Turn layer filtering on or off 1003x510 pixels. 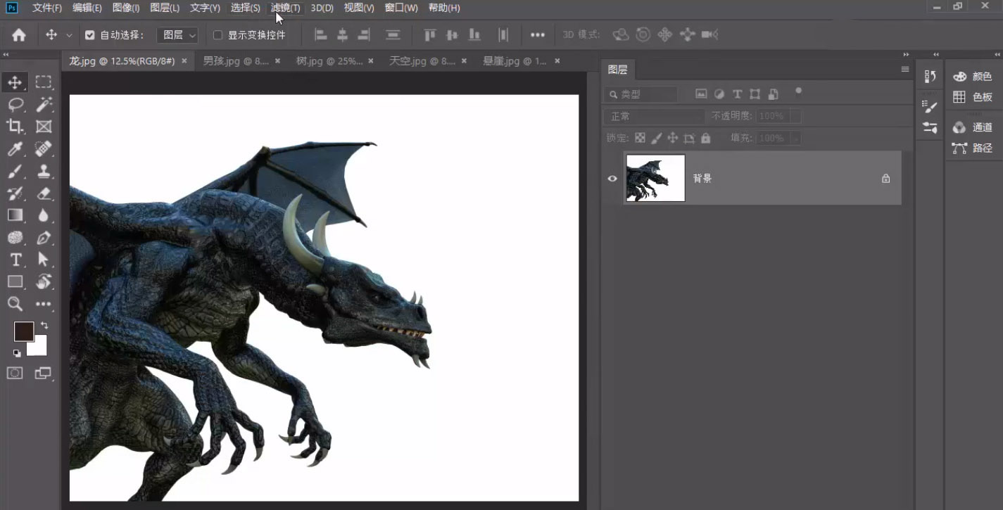(798, 91)
